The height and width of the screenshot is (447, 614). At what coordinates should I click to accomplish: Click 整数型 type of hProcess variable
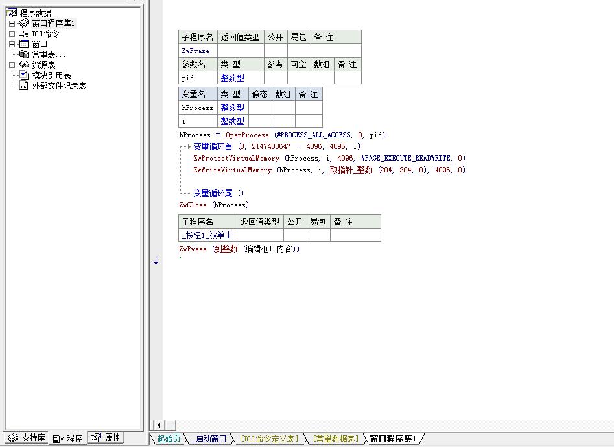[232, 108]
